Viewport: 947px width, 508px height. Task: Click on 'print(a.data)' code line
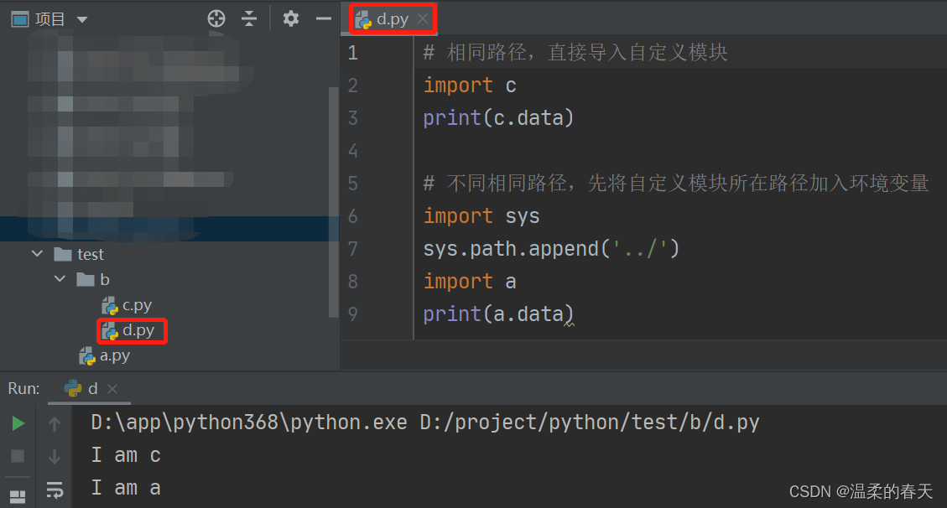[x=498, y=314]
